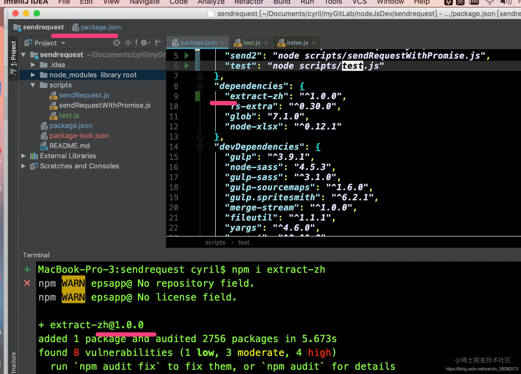The height and width of the screenshot is (374, 521).
Task: Select sendRequest.js in project tree
Action: click(x=84, y=95)
